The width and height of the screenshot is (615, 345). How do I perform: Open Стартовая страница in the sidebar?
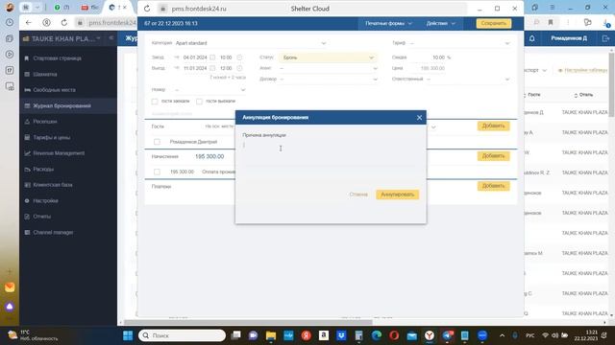[58, 58]
